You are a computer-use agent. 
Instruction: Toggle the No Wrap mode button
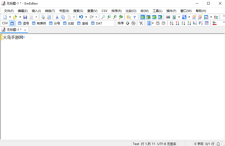pos(143,17)
